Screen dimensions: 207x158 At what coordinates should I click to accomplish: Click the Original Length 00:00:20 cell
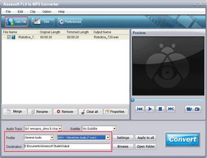coord(46,37)
